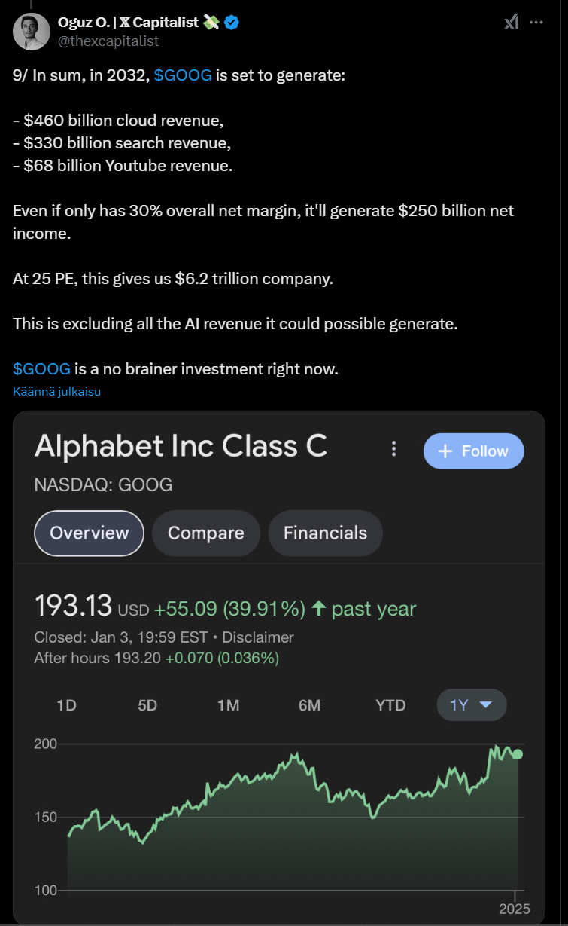Image resolution: width=568 pixels, height=926 pixels.
Task: Select the 5D chart range
Action: 147,705
